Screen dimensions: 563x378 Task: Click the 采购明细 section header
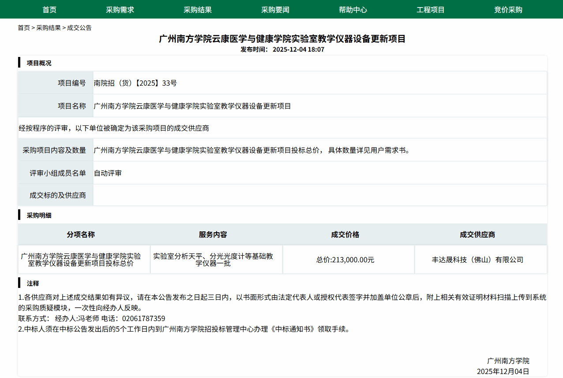pyautogui.click(x=39, y=215)
